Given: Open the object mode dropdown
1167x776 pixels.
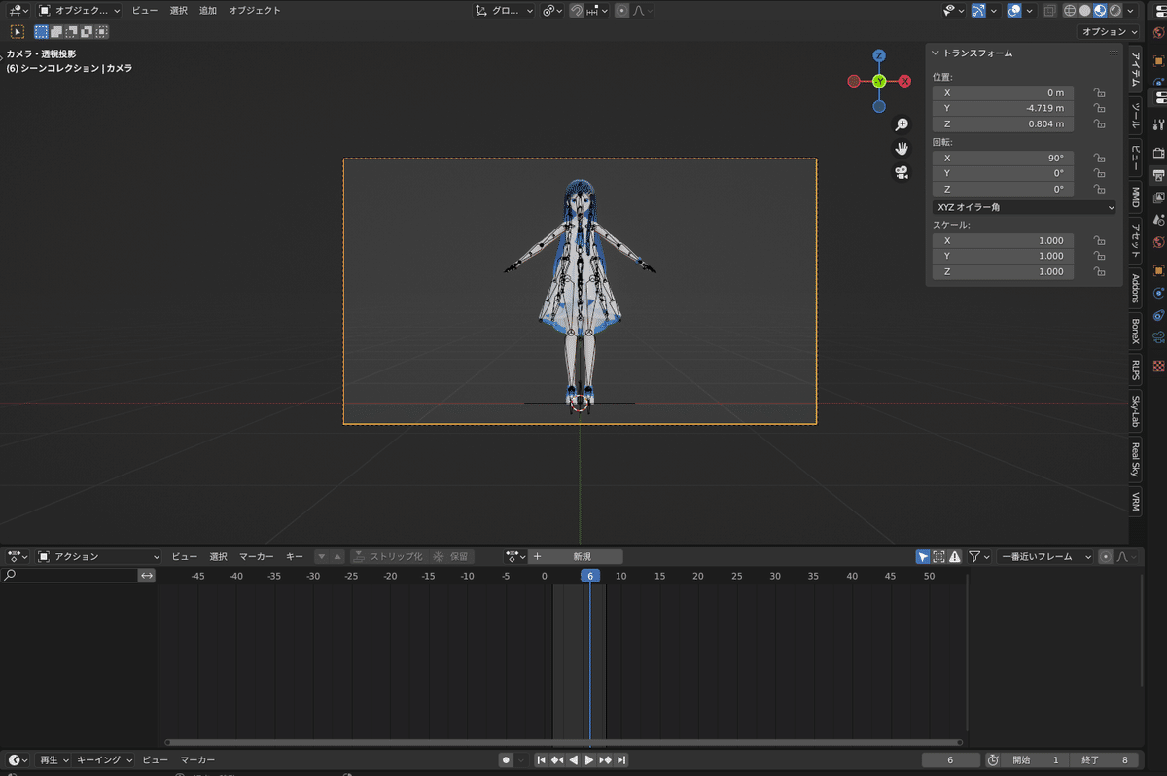Looking at the screenshot, I should (x=80, y=11).
